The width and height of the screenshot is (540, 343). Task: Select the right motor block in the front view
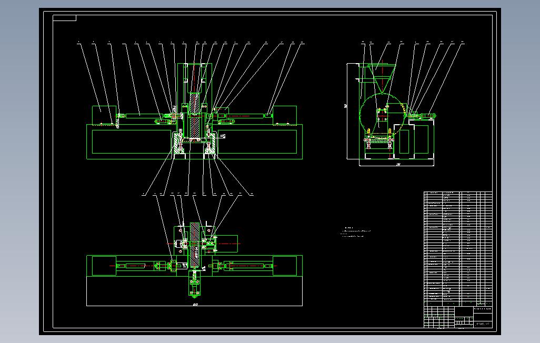(285, 115)
